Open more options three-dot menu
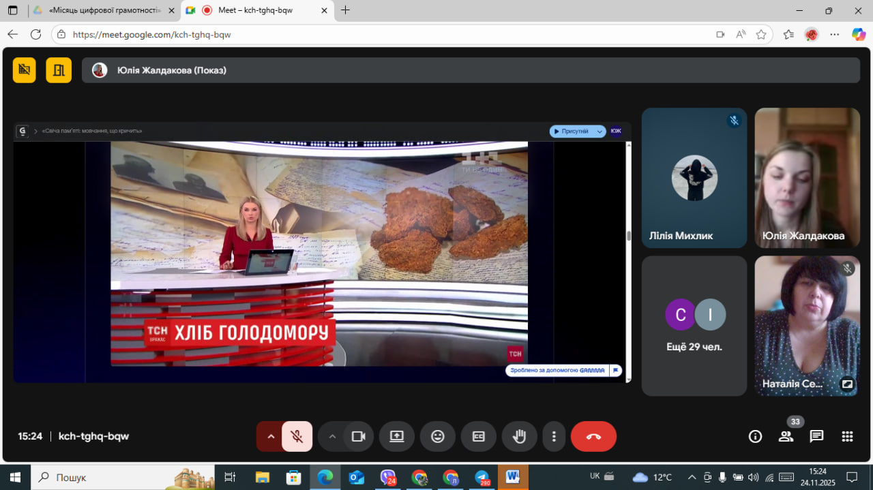Viewport: 873px width, 490px height. click(554, 437)
